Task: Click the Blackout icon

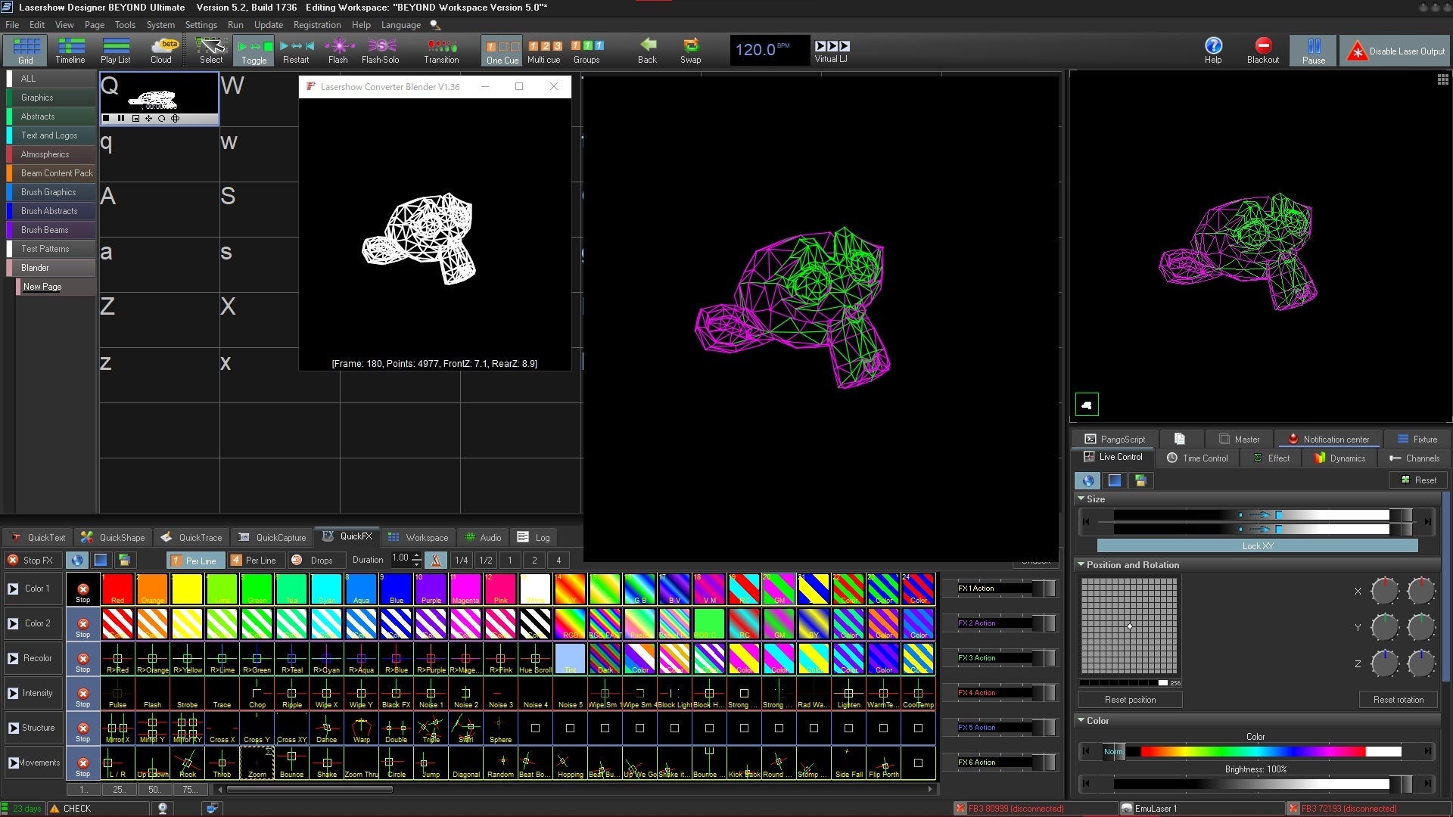Action: point(1262,50)
